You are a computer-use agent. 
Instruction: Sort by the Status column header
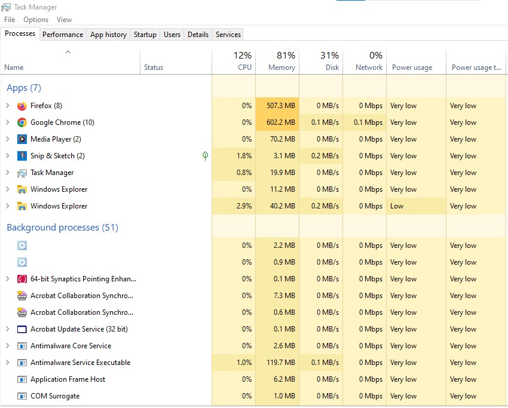[x=176, y=62]
